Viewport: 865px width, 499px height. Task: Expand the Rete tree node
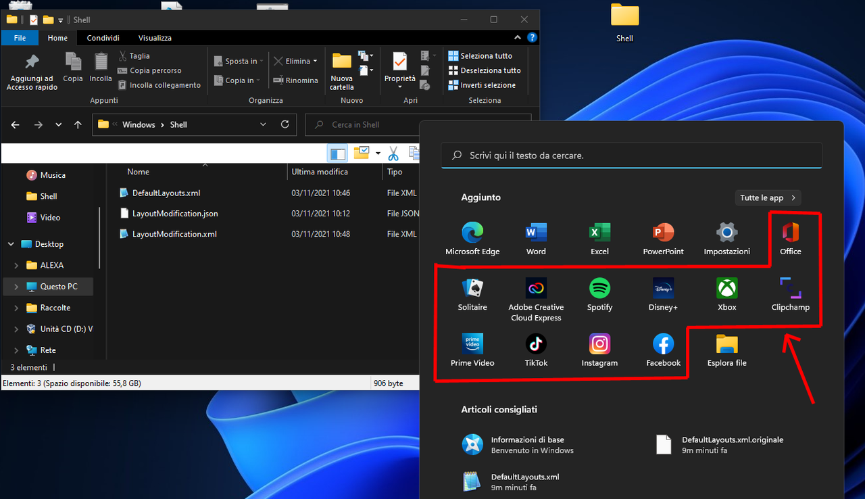tap(16, 350)
